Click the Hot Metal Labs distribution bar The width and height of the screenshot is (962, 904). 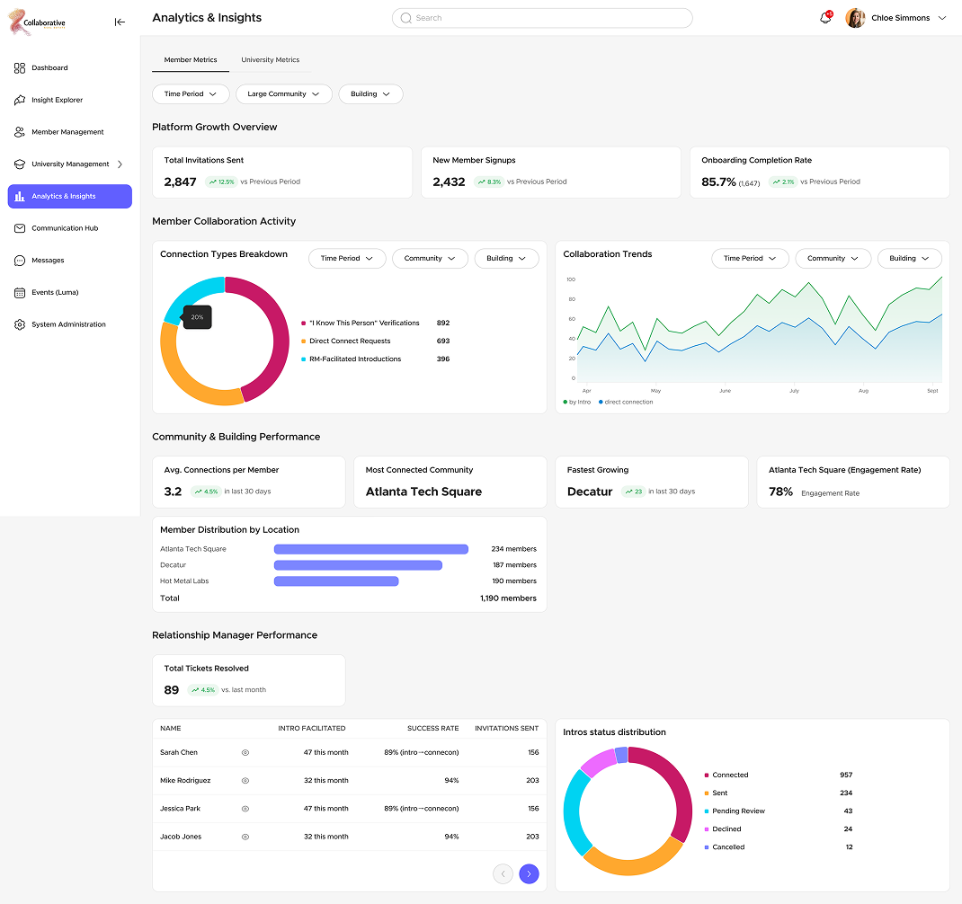[336, 581]
